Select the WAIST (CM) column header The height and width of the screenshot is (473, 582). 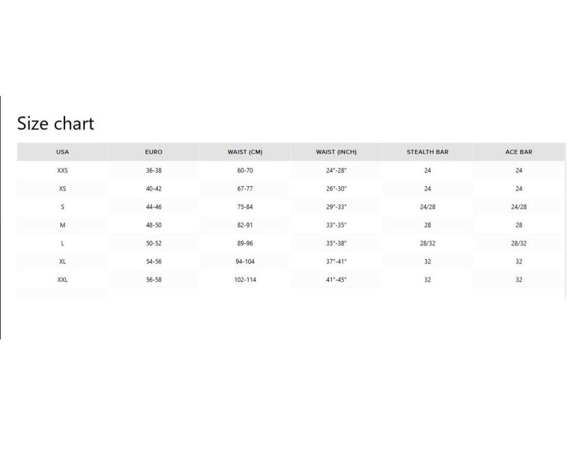click(245, 152)
